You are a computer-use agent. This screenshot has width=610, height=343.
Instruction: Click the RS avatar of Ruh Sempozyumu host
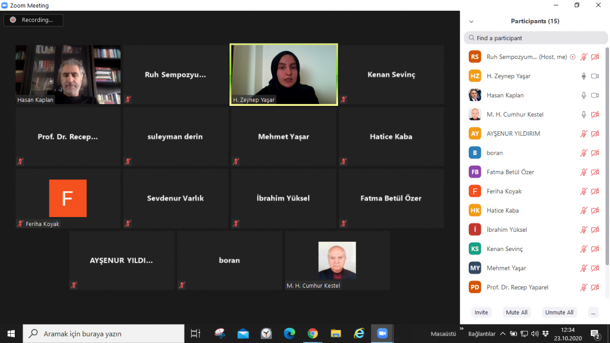click(x=475, y=57)
